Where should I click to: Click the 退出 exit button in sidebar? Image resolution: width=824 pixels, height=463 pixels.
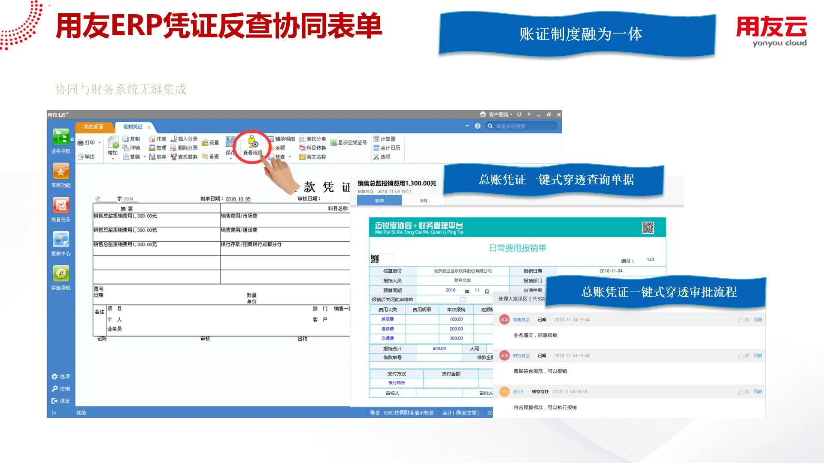point(61,401)
